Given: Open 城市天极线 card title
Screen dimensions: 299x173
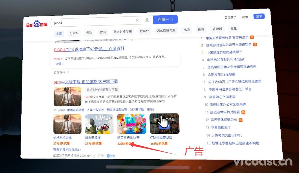Looking at the screenshot, I should (93, 138).
